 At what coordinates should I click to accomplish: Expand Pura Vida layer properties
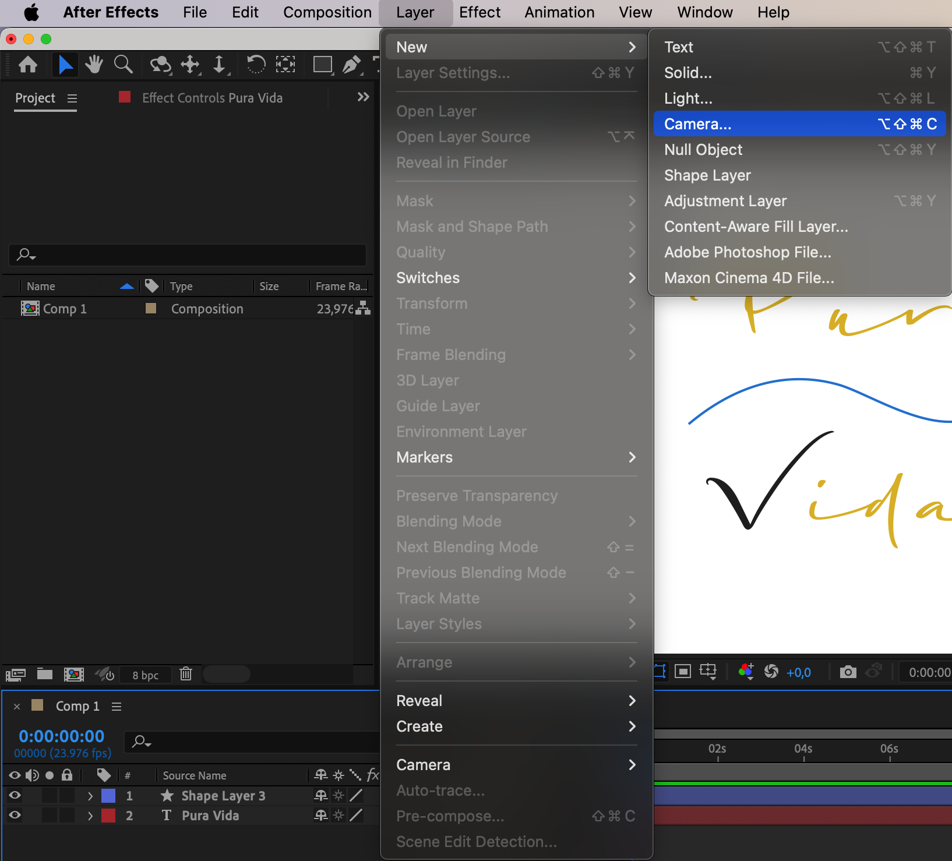tap(90, 816)
